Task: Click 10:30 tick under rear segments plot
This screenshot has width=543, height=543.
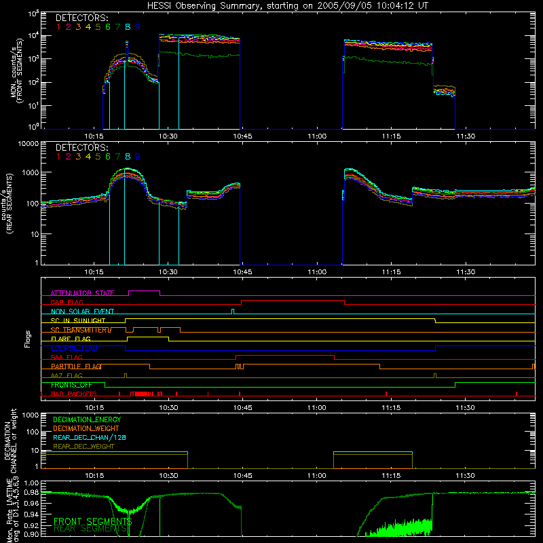Action: point(168,272)
